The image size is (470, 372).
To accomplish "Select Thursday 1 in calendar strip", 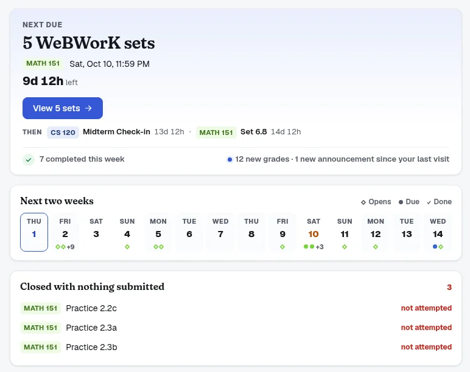I will (x=34, y=232).
